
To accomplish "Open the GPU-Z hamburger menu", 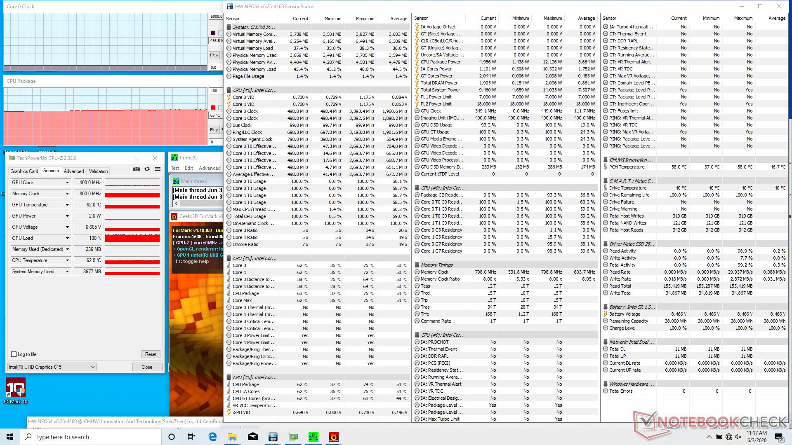I will [158, 169].
